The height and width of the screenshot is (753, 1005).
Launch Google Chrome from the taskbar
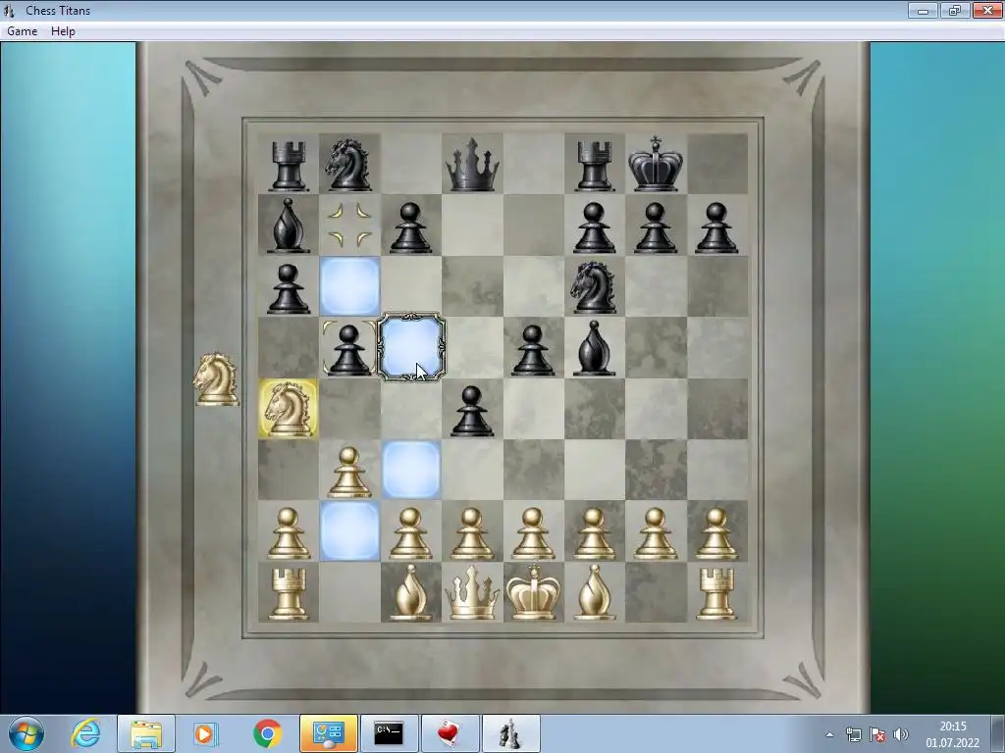point(267,733)
